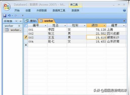130x95 pixels.
Task: Select row 003 with the pencil indicator
Action: coord(26,37)
